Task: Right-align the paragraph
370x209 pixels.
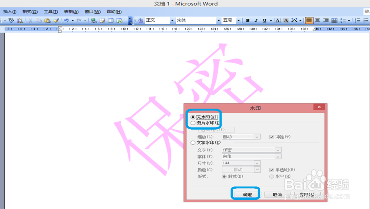Action: (x=326, y=21)
